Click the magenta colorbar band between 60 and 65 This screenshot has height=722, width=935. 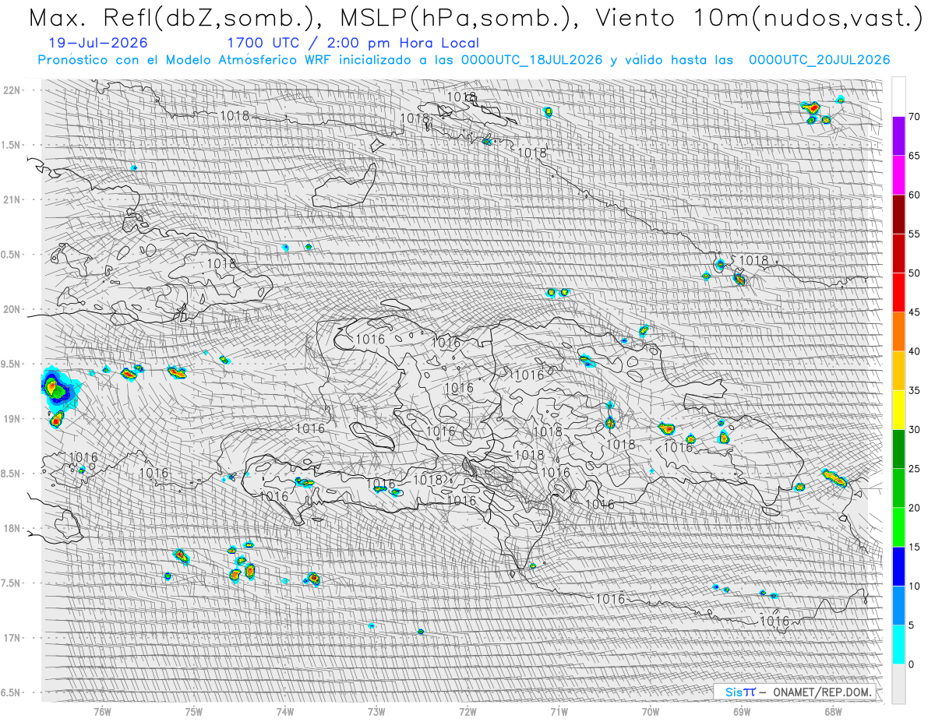click(x=898, y=175)
